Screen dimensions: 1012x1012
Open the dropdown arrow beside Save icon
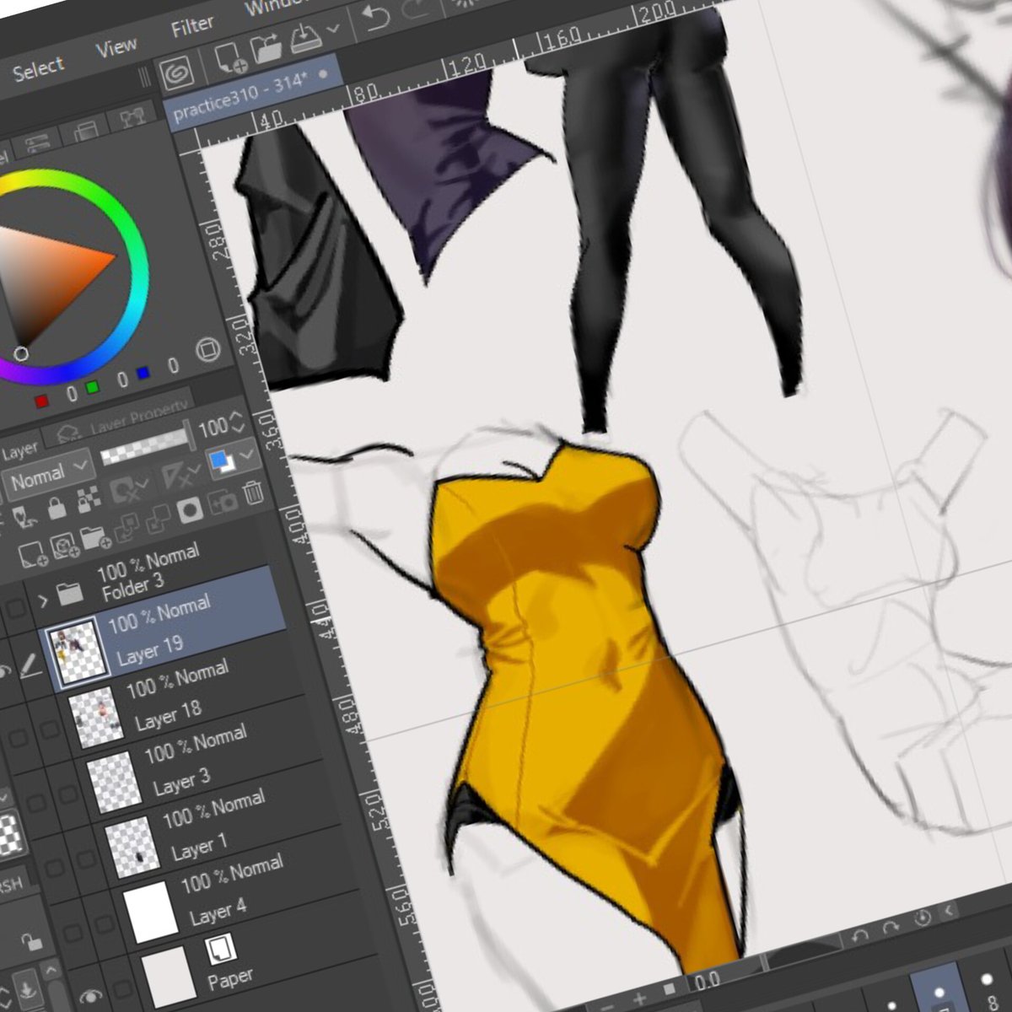pyautogui.click(x=332, y=28)
